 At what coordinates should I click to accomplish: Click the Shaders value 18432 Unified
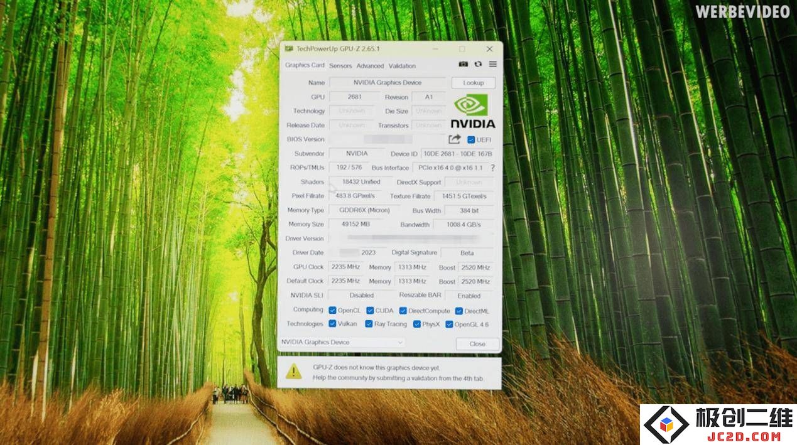(361, 182)
